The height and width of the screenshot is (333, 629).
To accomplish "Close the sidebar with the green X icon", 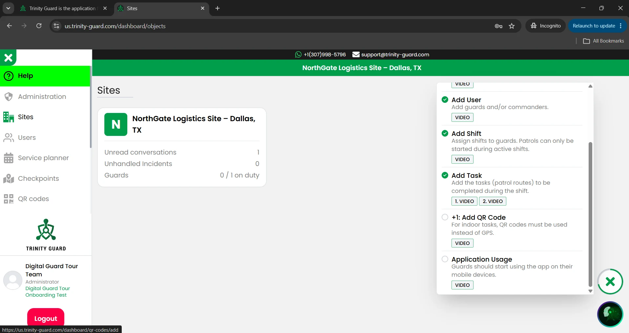I will coord(8,58).
